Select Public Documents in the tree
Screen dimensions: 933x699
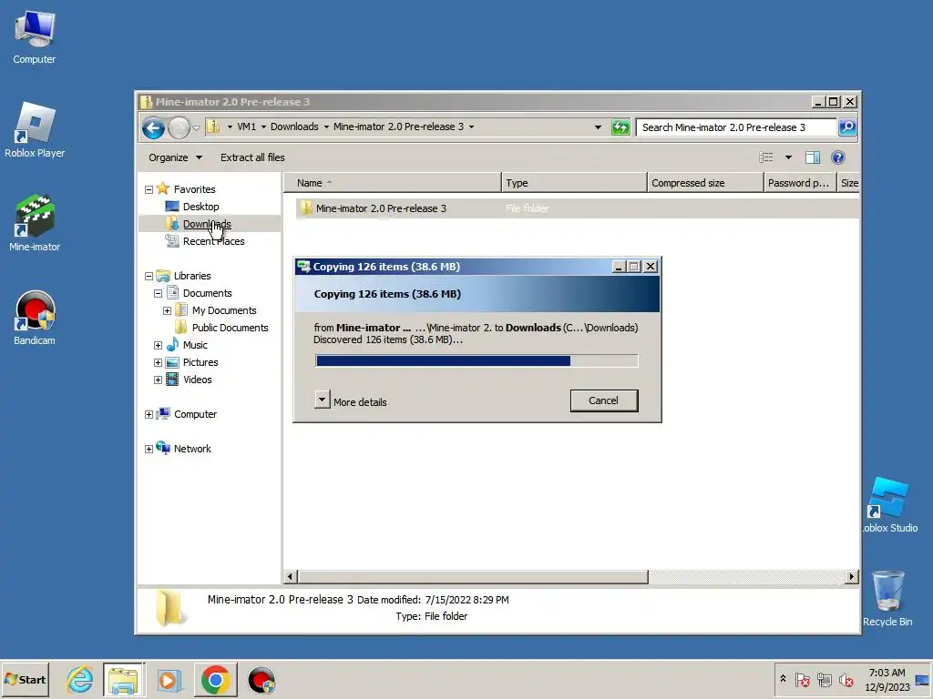click(230, 328)
